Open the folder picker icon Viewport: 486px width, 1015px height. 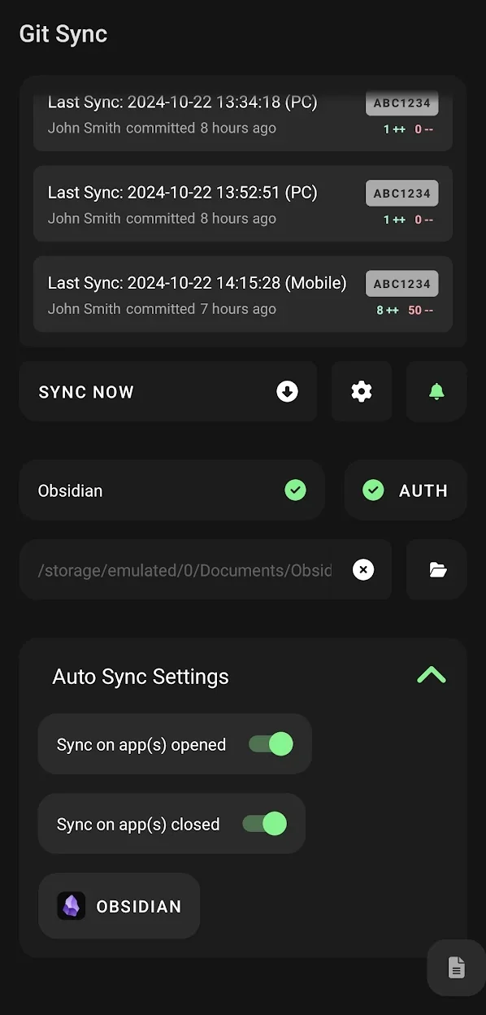[438, 569]
